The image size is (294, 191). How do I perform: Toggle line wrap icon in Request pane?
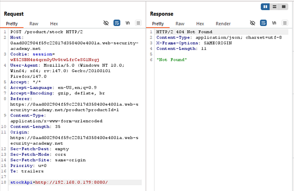pos(117,23)
